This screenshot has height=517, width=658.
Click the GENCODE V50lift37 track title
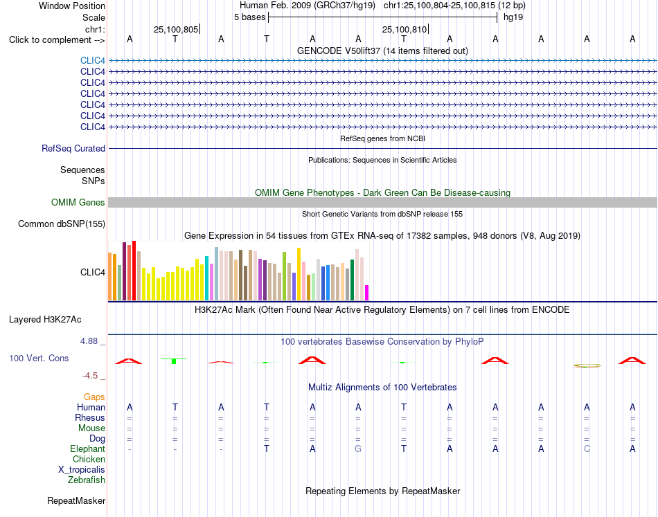tap(383, 51)
